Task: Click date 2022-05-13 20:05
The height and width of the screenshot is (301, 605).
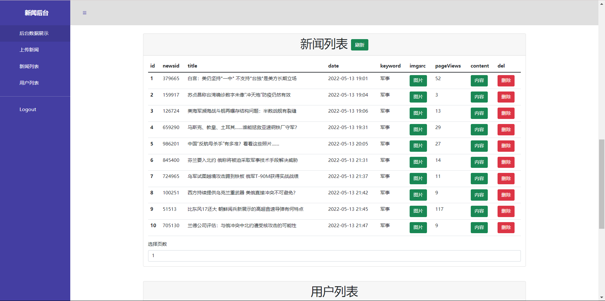Action: tap(348, 144)
